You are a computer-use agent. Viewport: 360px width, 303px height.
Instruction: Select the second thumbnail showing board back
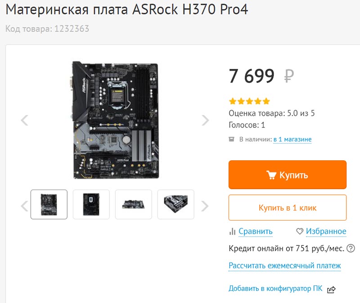pos(91,204)
